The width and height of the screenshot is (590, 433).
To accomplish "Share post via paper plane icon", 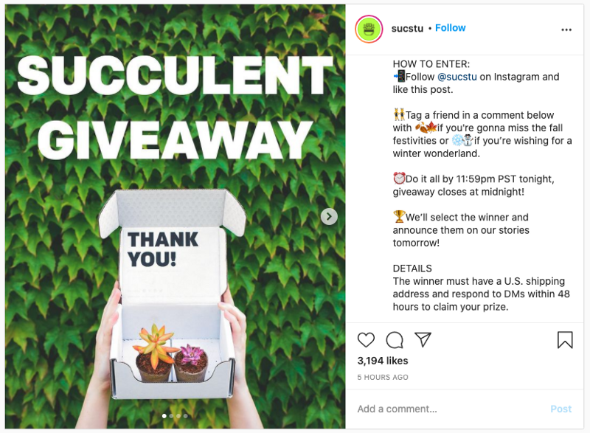I will [423, 339].
